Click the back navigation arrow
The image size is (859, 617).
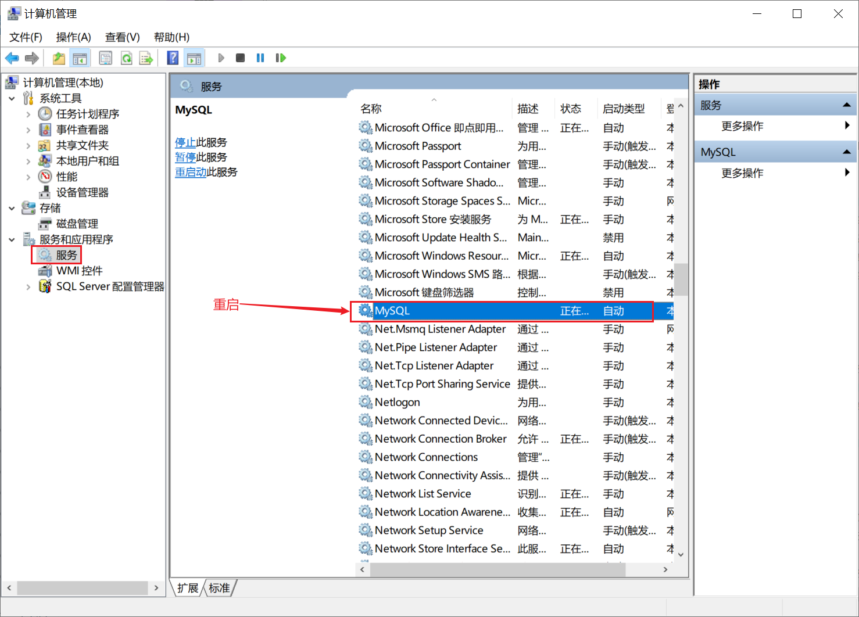point(12,58)
